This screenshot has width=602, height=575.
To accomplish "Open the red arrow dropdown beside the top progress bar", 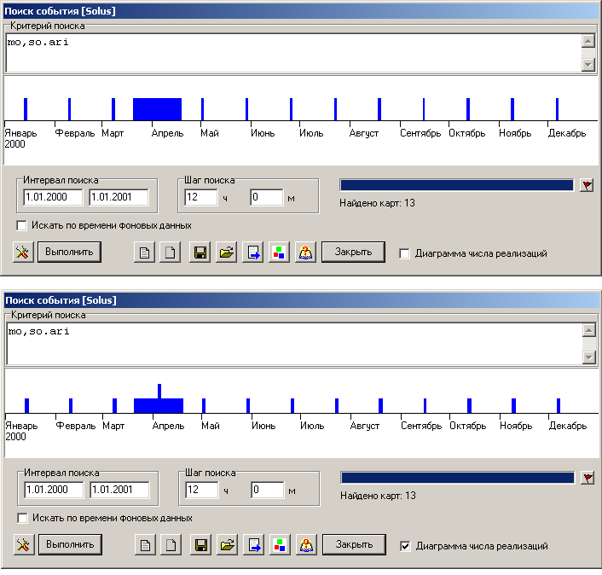I will point(586,185).
